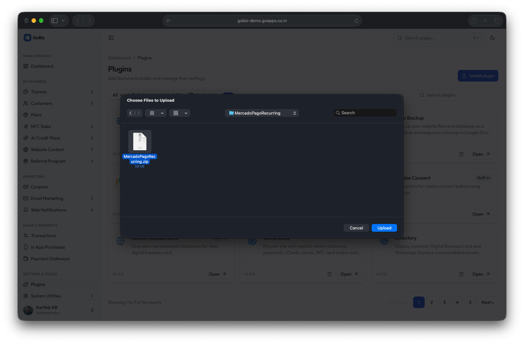This screenshot has height=344, width=524.
Task: Click the Search plugins input field
Action: pos(457,95)
